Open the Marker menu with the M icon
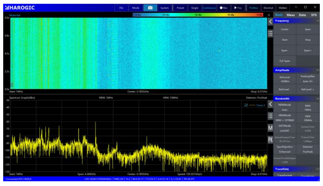Image resolution: width=323 pixels, height=186 pixels. pyautogui.click(x=270, y=128)
